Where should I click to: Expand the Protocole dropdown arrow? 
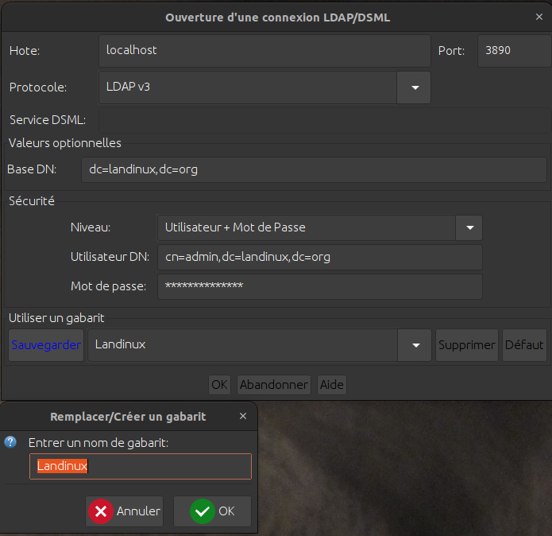coord(414,87)
